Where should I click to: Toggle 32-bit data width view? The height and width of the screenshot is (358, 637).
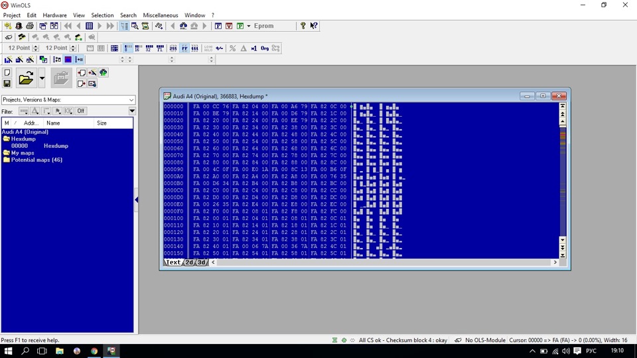pos(149,48)
